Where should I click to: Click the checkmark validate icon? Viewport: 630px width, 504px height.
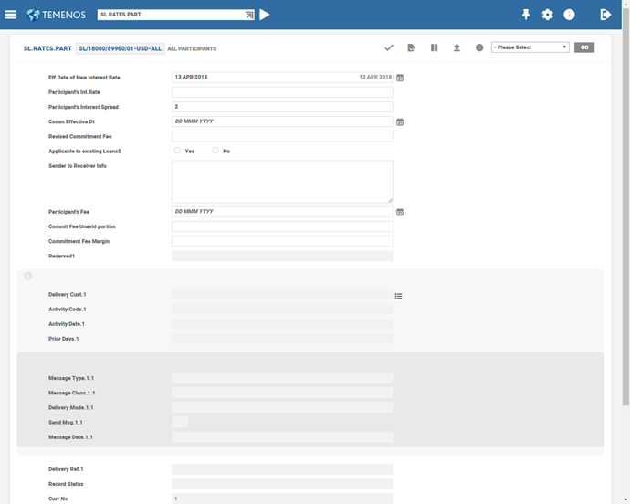[389, 47]
